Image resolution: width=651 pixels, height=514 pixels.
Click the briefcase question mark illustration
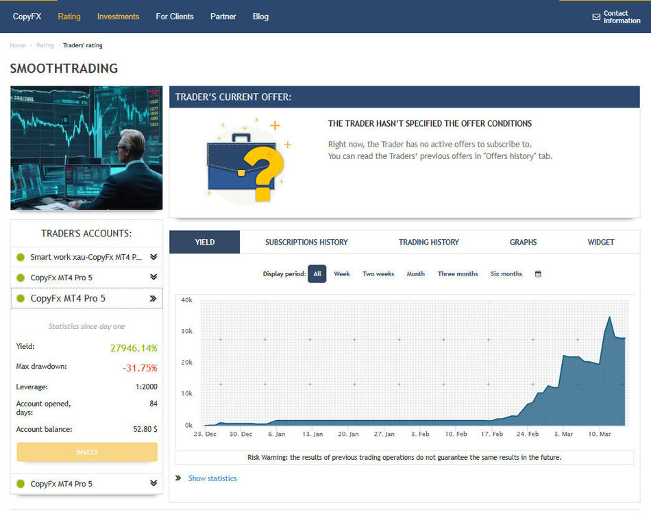click(x=248, y=162)
